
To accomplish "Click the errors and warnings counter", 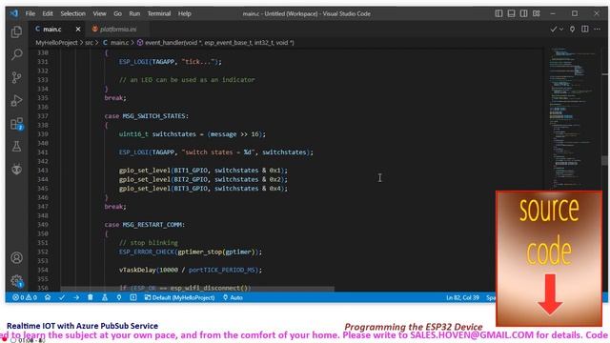I will [25, 297].
